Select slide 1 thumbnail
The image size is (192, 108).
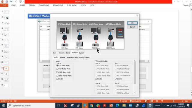pyautogui.click(x=6, y=12)
